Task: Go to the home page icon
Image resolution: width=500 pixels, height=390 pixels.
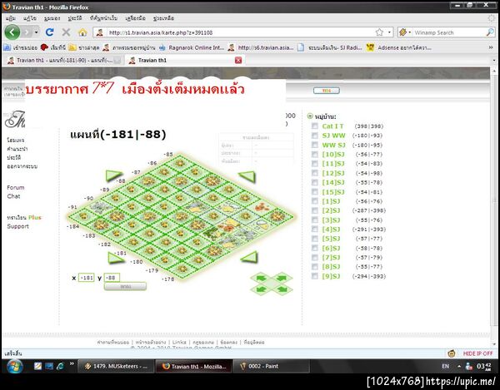Action: click(82, 32)
